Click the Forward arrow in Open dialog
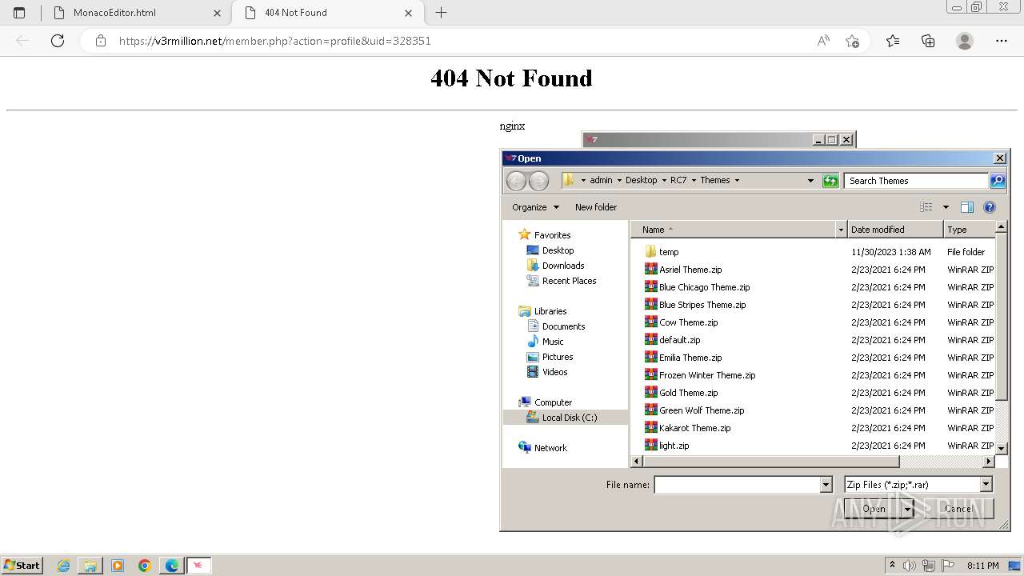 point(538,181)
